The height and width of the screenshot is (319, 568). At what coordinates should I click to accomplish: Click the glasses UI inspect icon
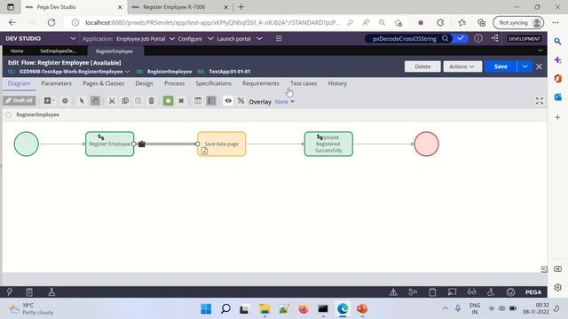point(471,292)
